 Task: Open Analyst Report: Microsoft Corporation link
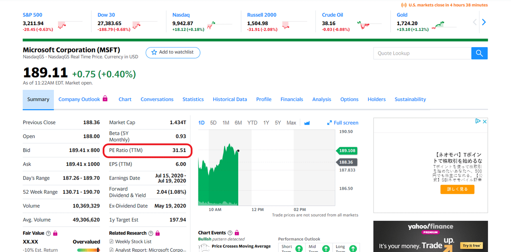(151, 250)
